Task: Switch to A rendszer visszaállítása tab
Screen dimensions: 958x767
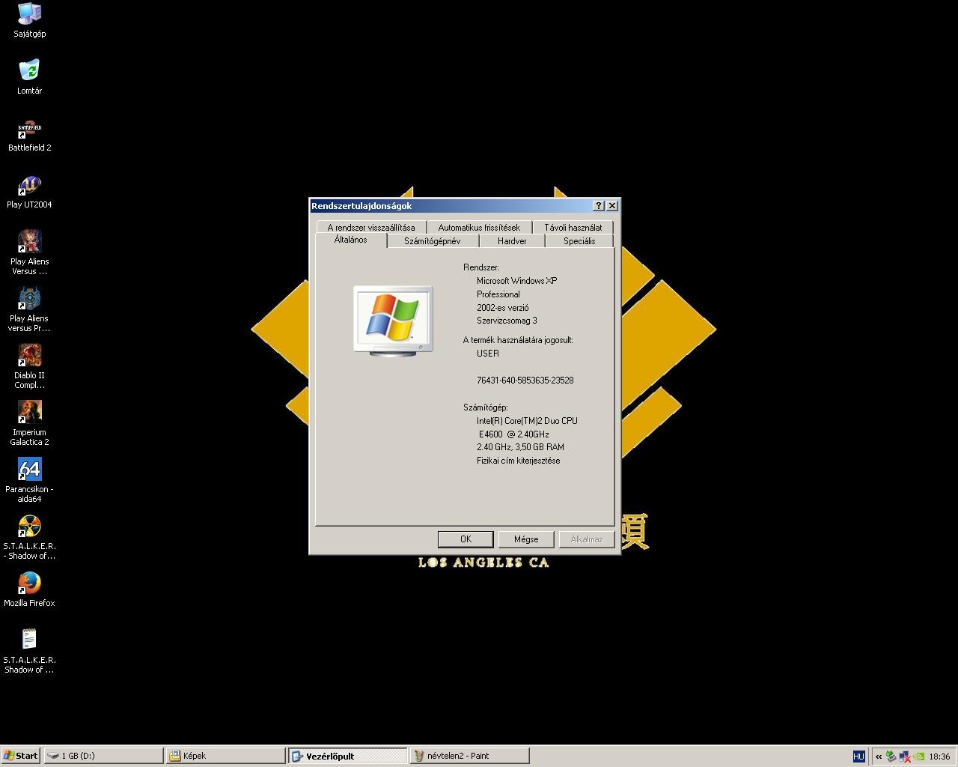Action: pos(370,227)
